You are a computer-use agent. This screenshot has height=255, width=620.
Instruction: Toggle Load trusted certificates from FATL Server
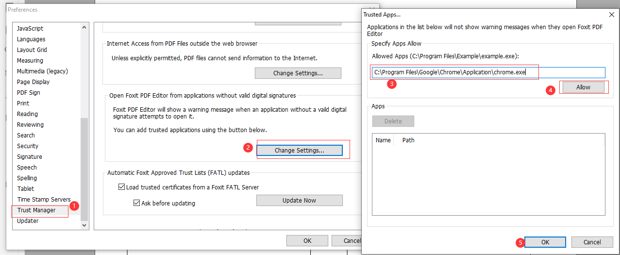122,187
